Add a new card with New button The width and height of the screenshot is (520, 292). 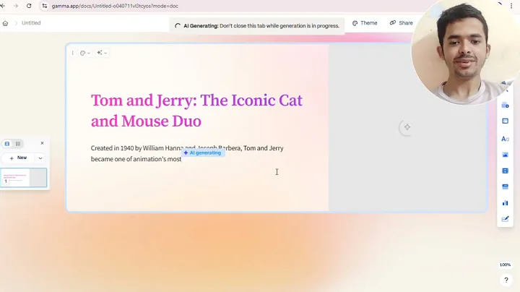(x=18, y=158)
